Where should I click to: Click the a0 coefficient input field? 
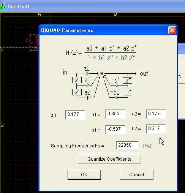pos(75,115)
